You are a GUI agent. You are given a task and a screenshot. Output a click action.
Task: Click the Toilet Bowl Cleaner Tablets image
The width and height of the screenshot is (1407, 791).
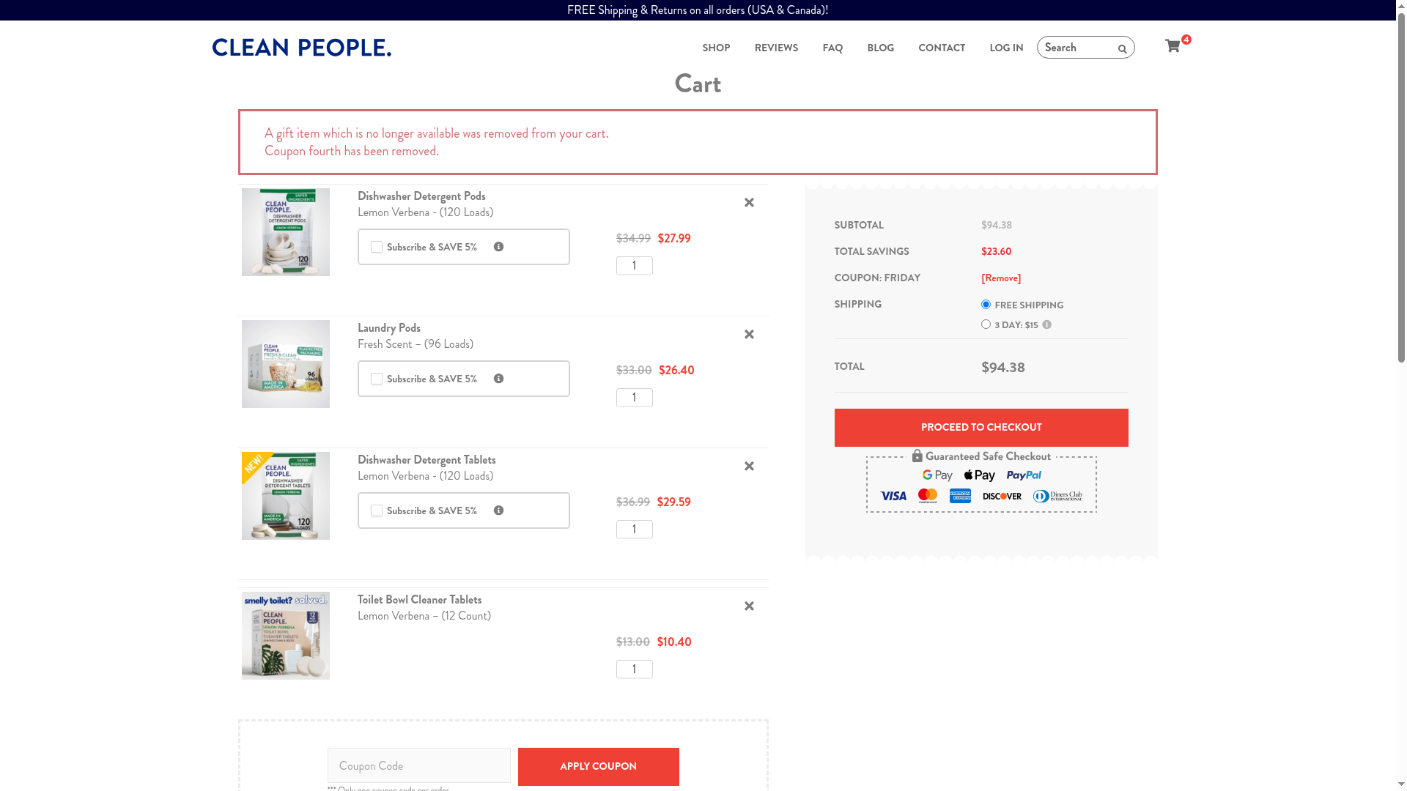point(286,636)
